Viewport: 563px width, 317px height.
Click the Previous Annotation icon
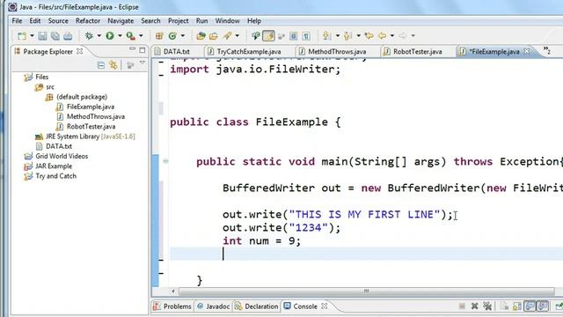[347, 35]
